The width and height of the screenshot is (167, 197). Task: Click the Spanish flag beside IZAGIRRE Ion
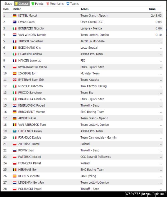point(14,73)
